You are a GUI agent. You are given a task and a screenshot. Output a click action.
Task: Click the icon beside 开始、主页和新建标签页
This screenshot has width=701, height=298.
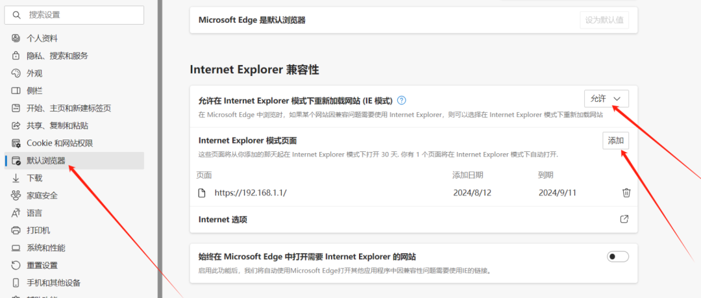[16, 108]
